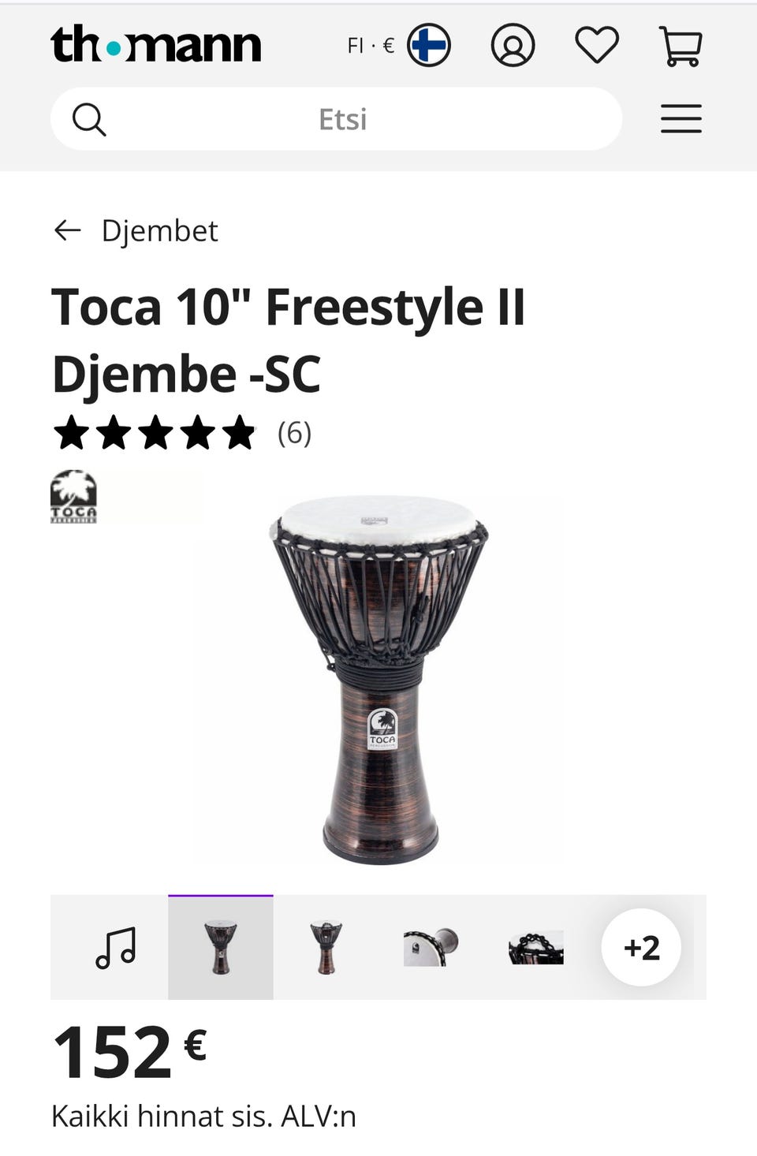757x1156 pixels.
Task: Open the review count (6)
Action: pos(295,433)
